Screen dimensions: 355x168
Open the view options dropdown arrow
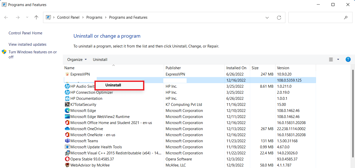click(338, 60)
